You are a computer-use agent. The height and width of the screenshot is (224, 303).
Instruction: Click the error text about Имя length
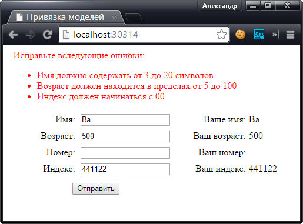125,75
